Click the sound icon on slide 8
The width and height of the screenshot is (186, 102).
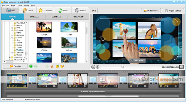pos(16,86)
